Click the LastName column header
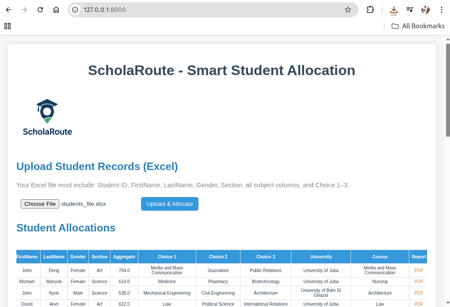 (x=54, y=257)
